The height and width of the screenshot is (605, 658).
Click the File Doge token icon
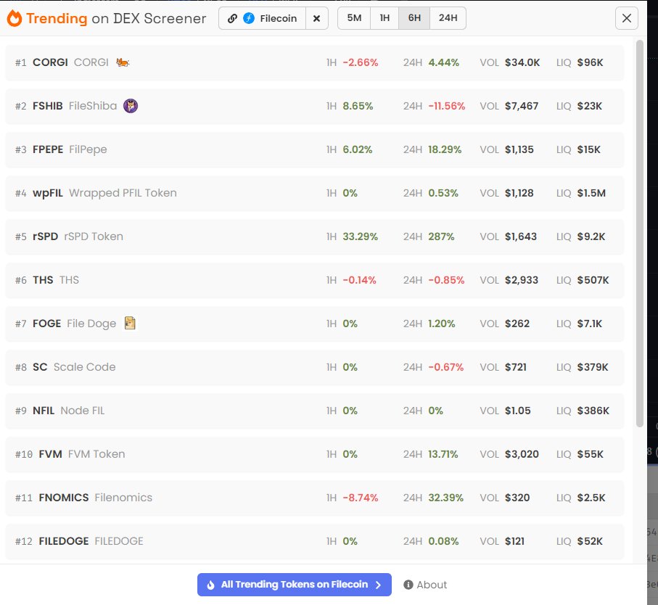point(130,323)
